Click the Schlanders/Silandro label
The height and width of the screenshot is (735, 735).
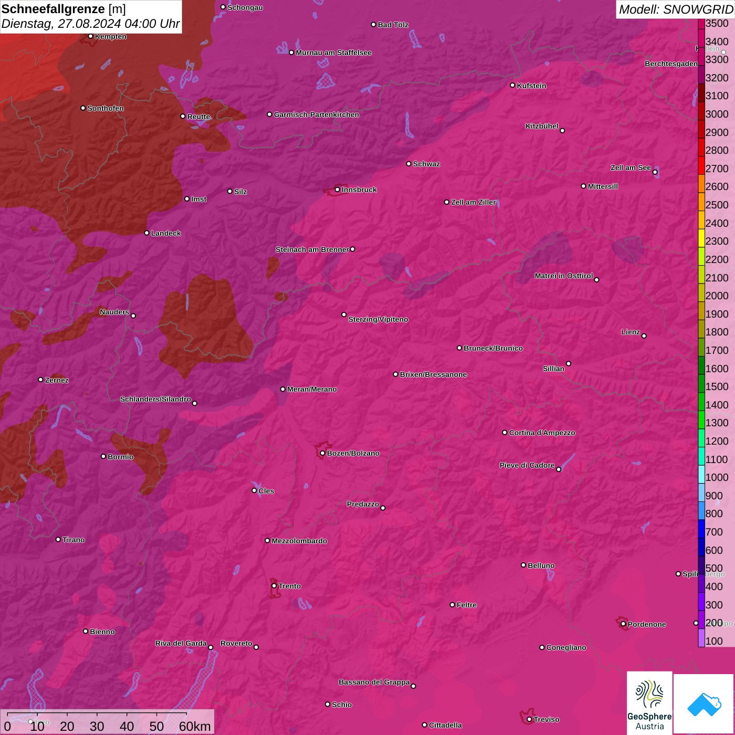point(155,399)
